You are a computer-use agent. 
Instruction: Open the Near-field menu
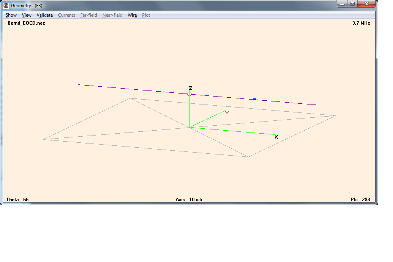(112, 15)
